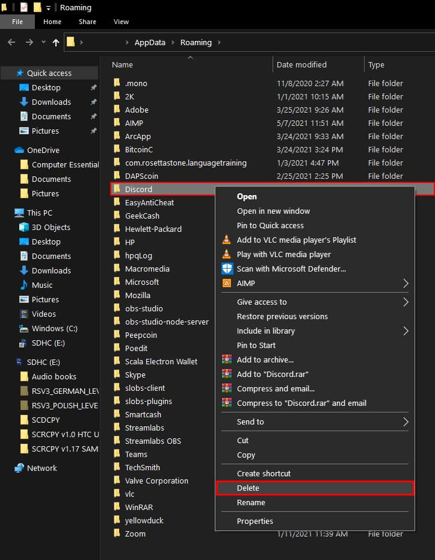Screen dimensions: 435x560
Task: Click the Up one level arrow
Action: click(x=56, y=43)
